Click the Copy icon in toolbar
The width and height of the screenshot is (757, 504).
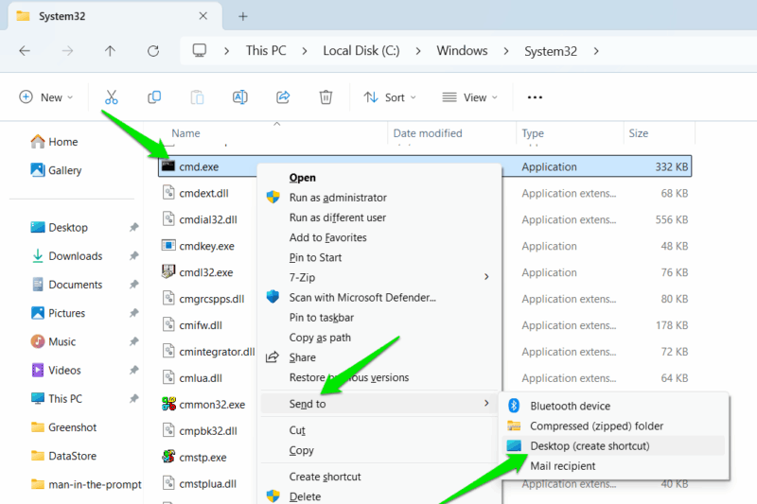pyautogui.click(x=154, y=97)
